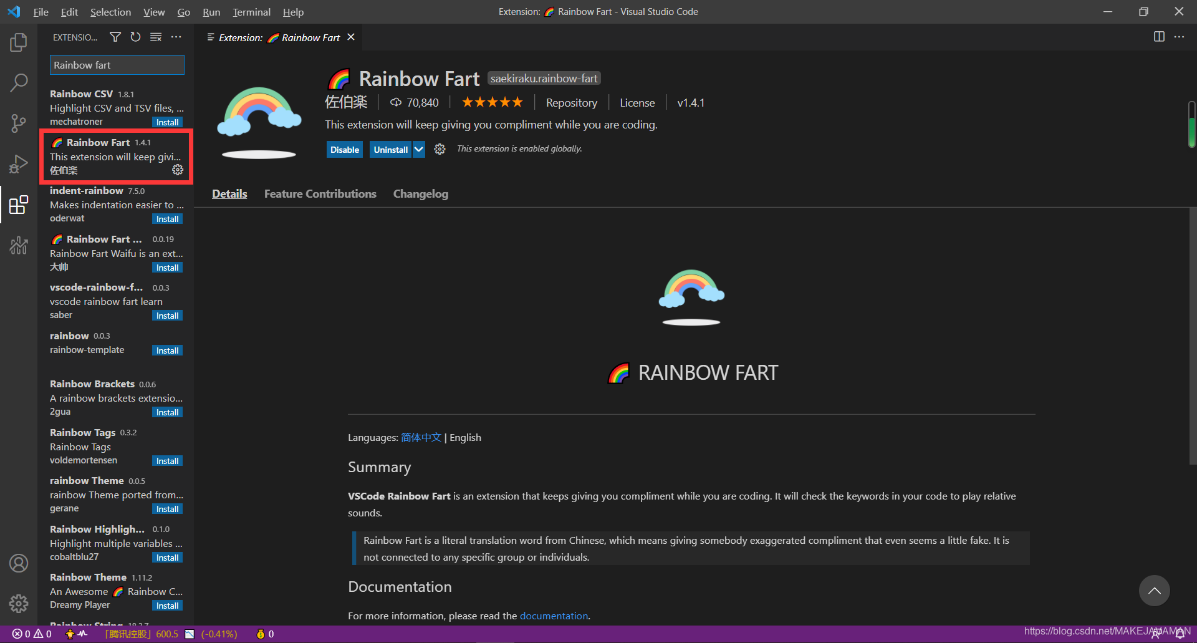The height and width of the screenshot is (643, 1197).
Task: Open the Repository link
Action: click(572, 103)
